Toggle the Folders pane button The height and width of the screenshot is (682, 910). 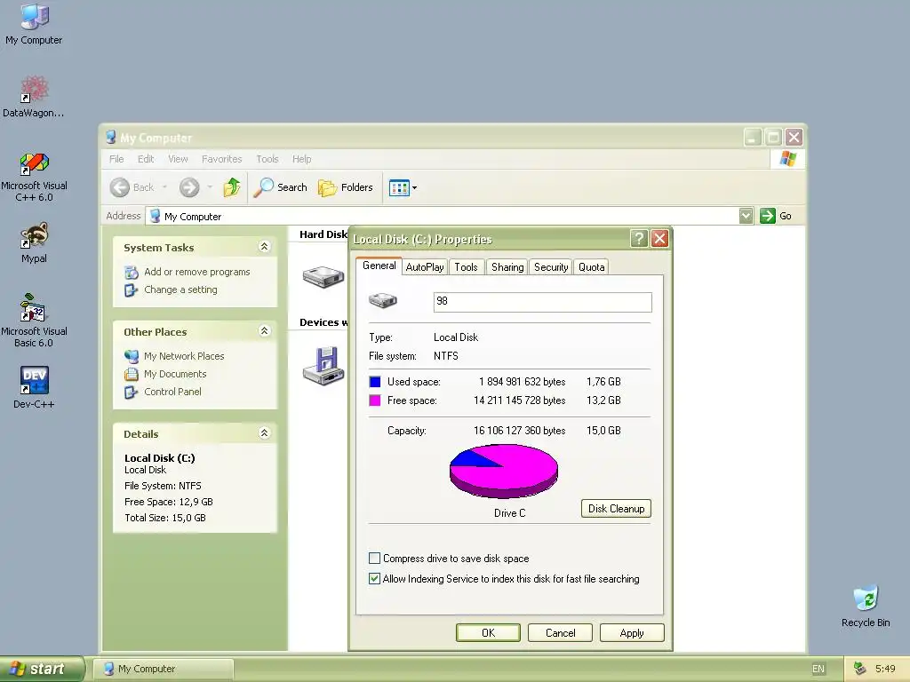(346, 187)
